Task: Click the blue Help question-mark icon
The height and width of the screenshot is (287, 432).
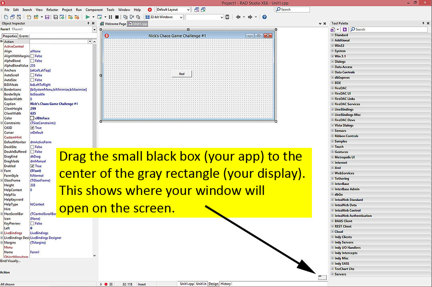Action: click(x=264, y=17)
